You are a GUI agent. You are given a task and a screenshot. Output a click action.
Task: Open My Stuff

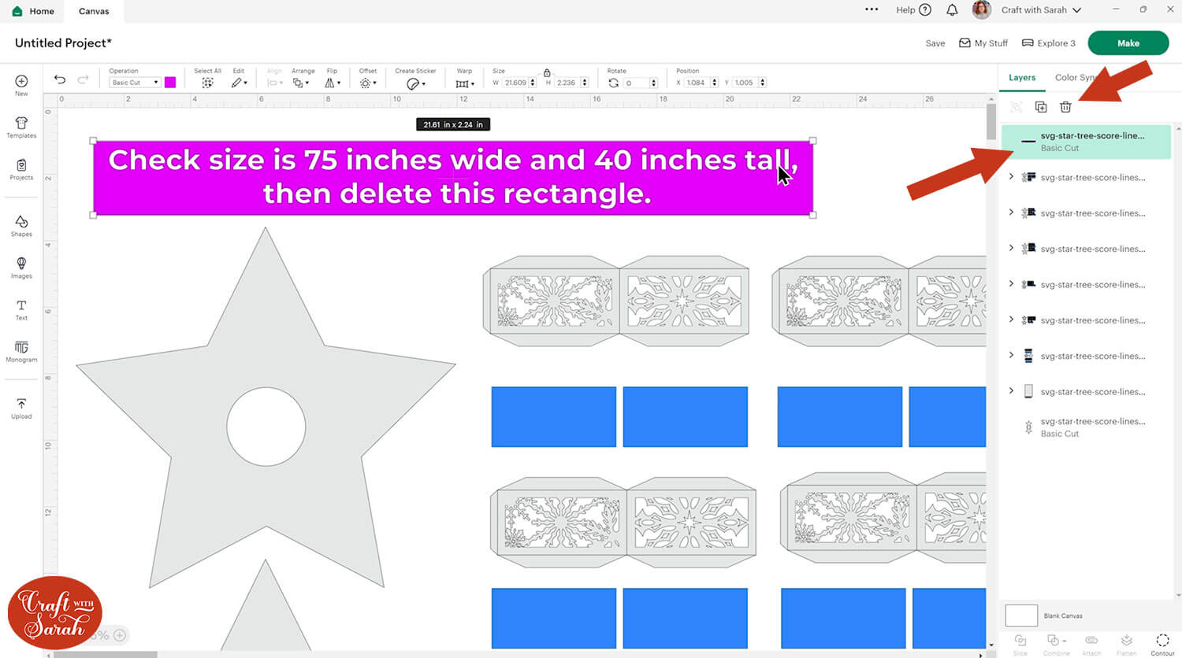point(983,43)
